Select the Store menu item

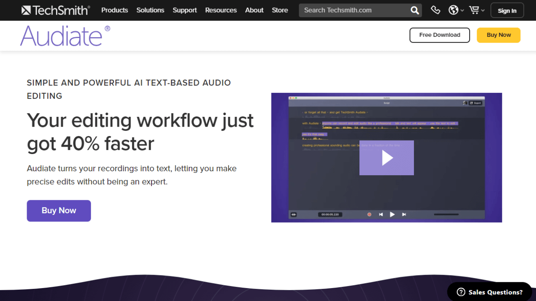point(280,10)
